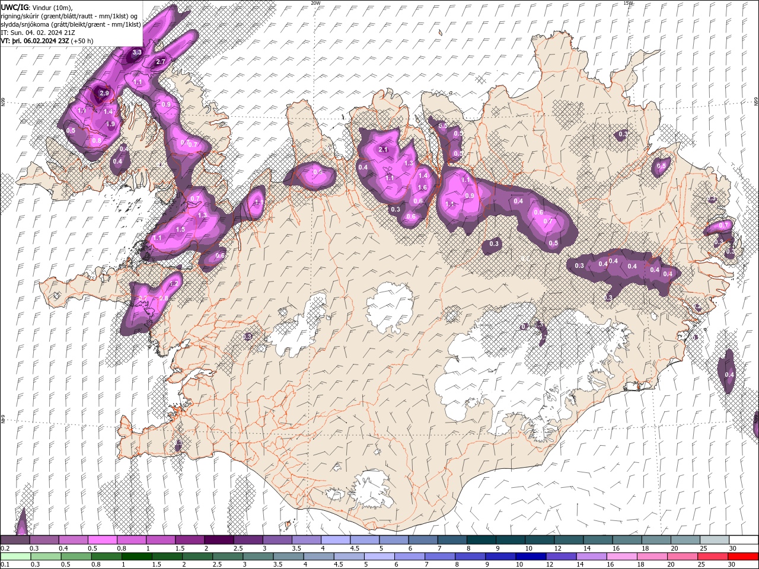The height and width of the screenshot is (569, 759).
Task: Click the 'VT: þri. 06.02.2024 23Z' valid time
Action: (34, 41)
